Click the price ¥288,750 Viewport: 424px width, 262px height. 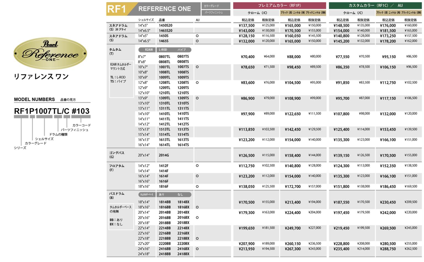[x=388, y=249]
